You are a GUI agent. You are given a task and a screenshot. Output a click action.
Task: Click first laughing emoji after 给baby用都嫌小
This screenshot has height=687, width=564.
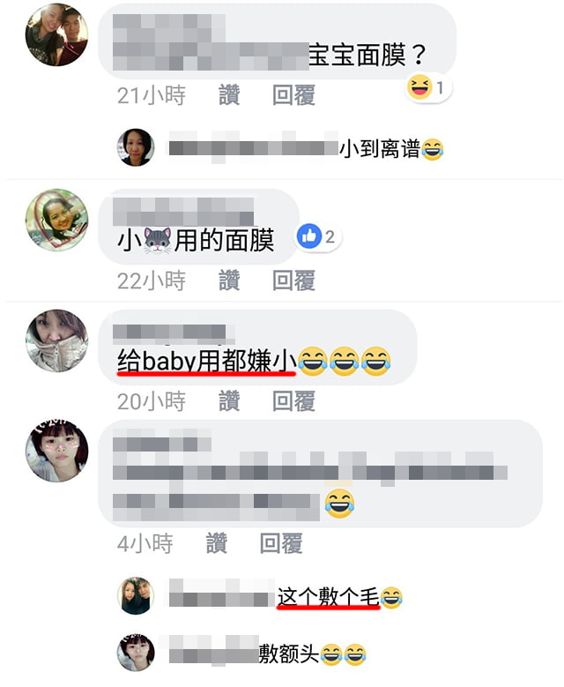tap(313, 362)
